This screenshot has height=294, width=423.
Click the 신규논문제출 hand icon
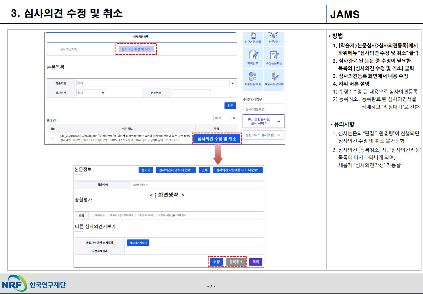click(253, 36)
